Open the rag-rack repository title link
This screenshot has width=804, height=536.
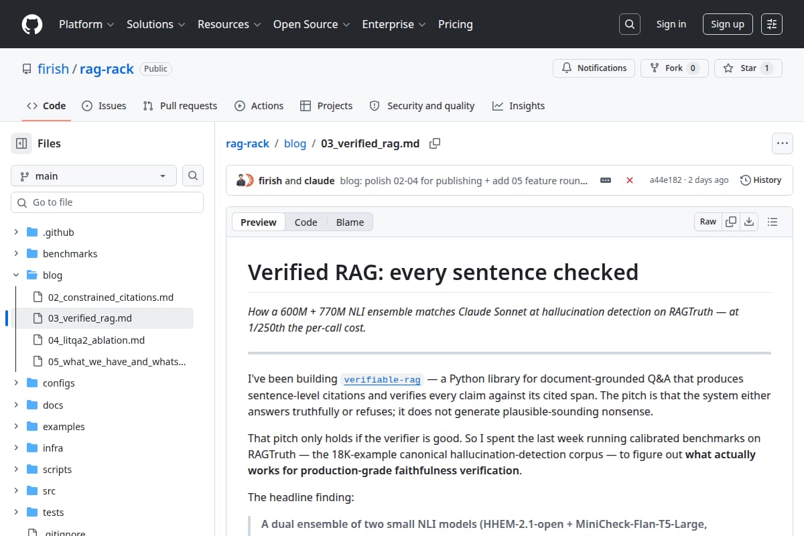(107, 69)
